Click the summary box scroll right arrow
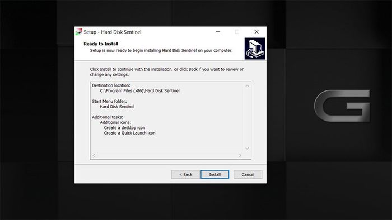Image resolution: width=392 pixels, height=220 pixels. [x=240, y=155]
